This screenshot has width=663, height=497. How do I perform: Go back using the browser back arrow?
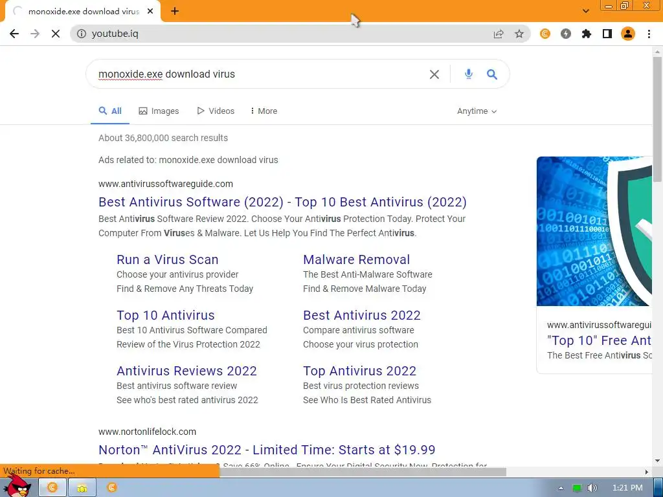click(14, 34)
